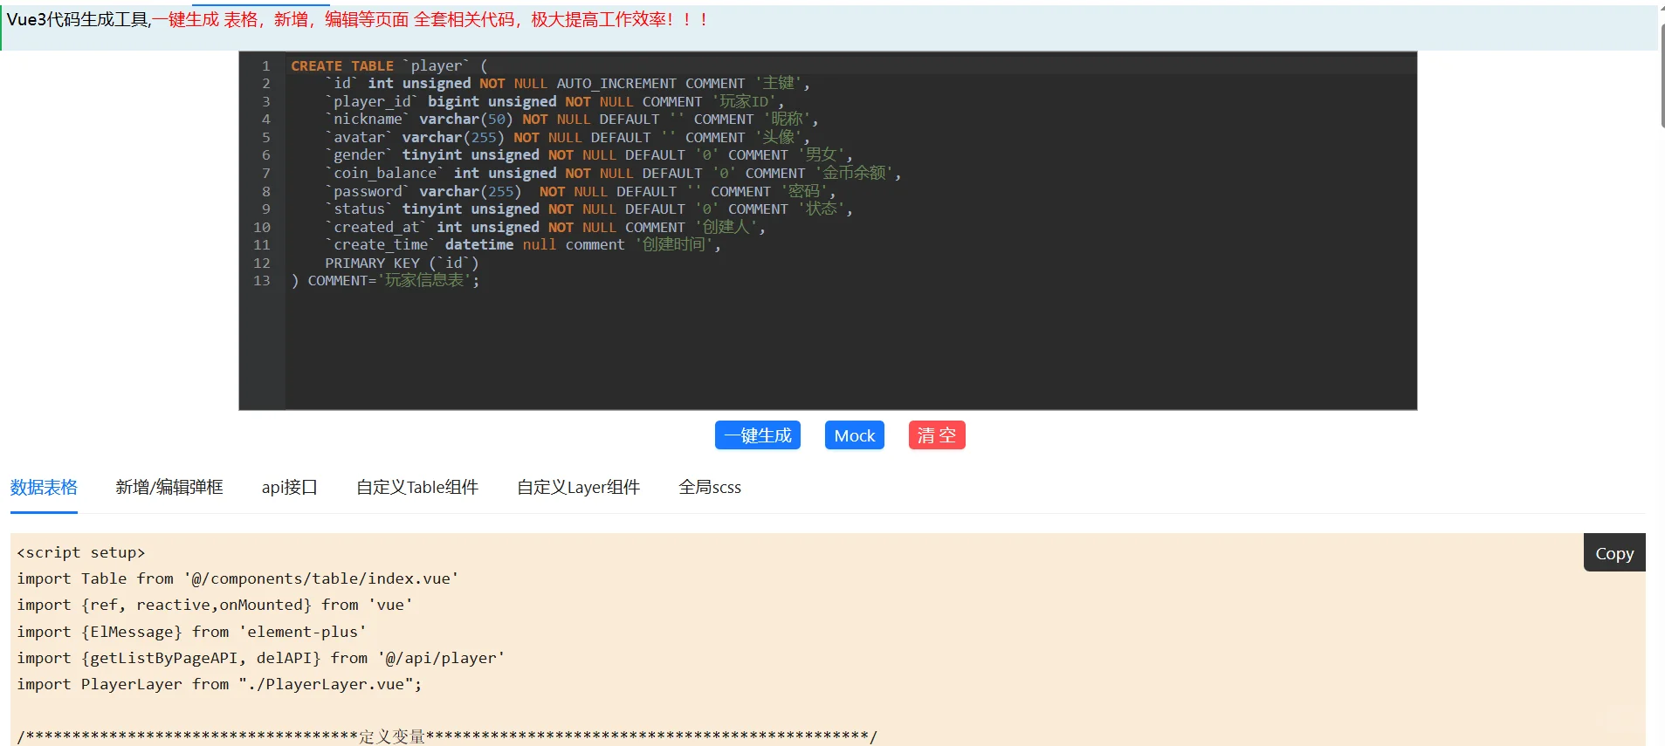Place cursor on CREATE TABLE `player` line

pos(389,65)
